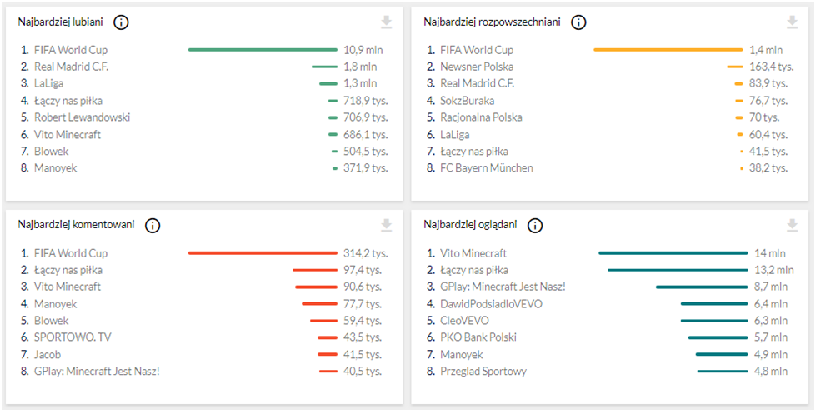831x414 pixels.
Task: Click the 163,4 tys. value
Action: [772, 67]
